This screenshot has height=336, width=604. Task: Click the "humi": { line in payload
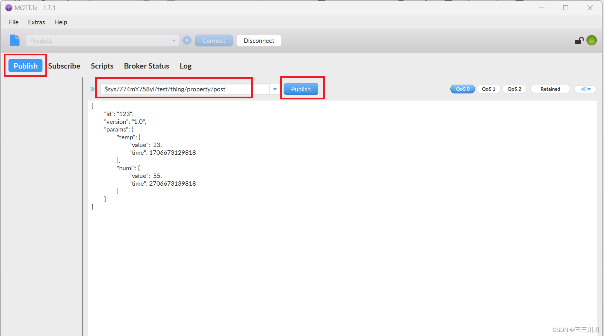(128, 168)
